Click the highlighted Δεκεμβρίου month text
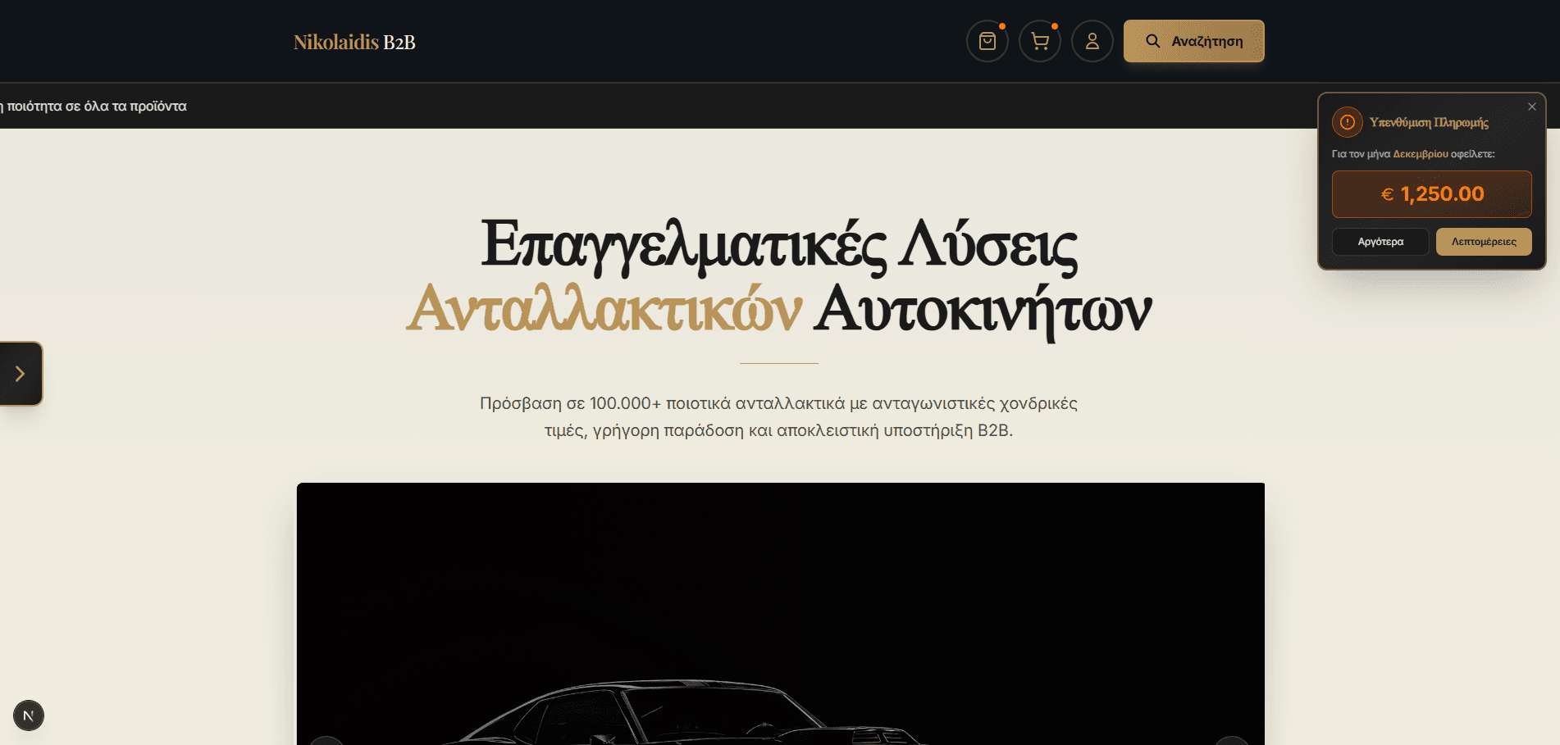 tap(1421, 154)
